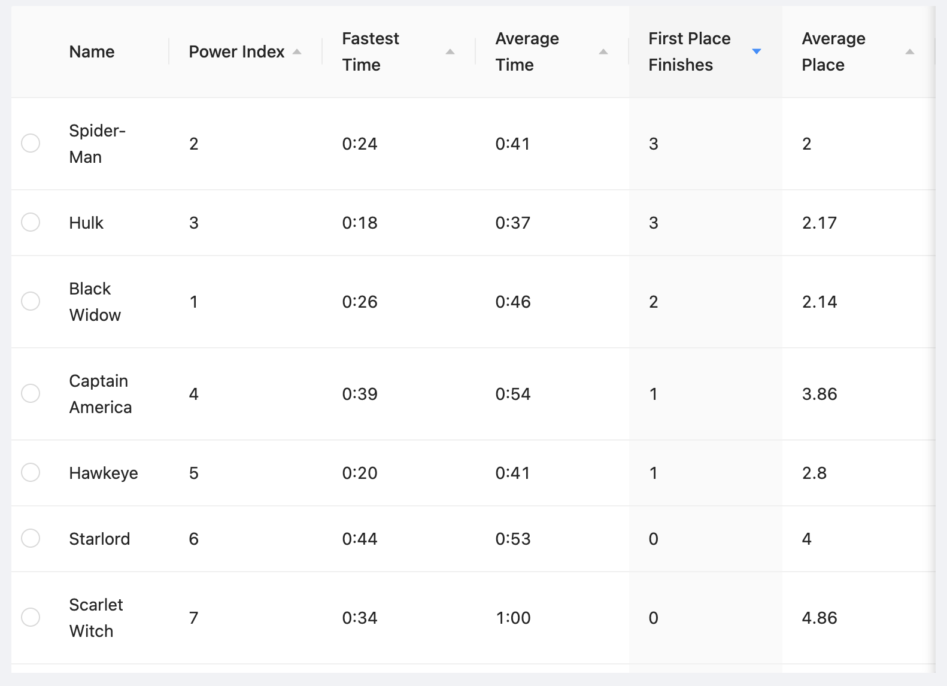Click Starlord's average time 0:53
Image resolution: width=947 pixels, height=686 pixels.
coord(513,539)
